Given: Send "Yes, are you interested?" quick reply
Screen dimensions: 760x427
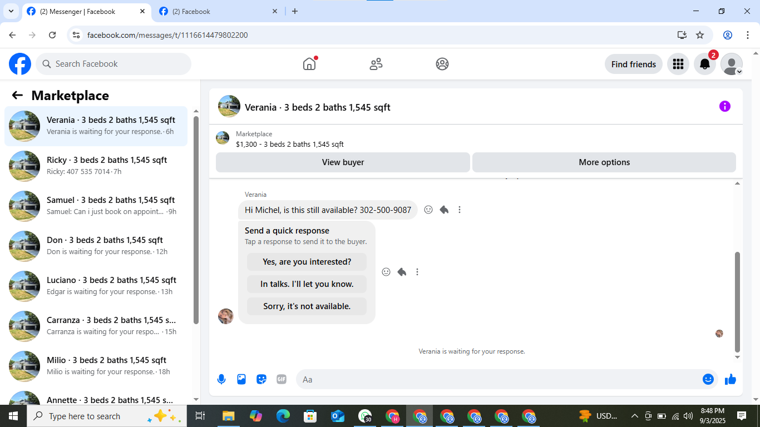Looking at the screenshot, I should 307,262.
